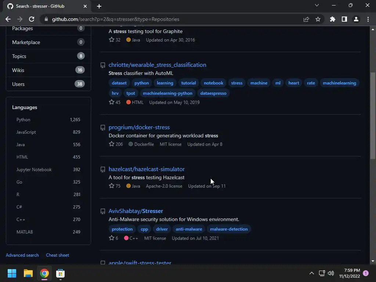Open AvivShabtay/Stresser repository
376x282 pixels.
[136, 211]
